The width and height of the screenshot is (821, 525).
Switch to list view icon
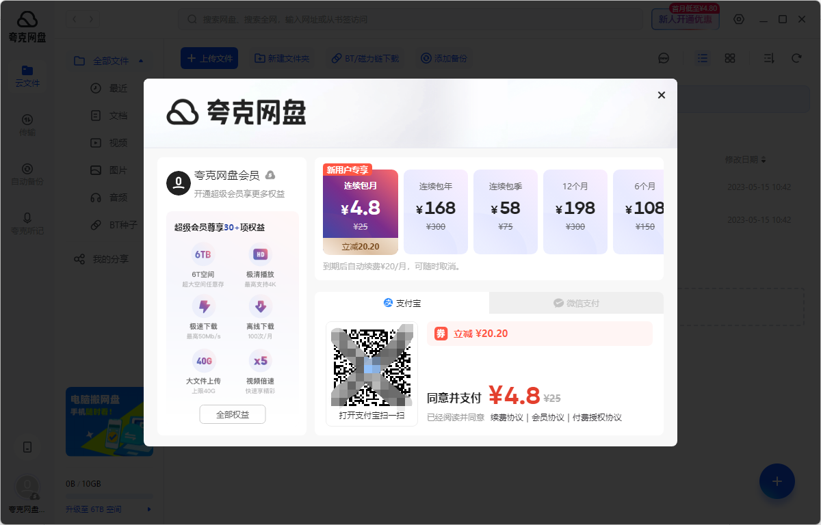(703, 58)
